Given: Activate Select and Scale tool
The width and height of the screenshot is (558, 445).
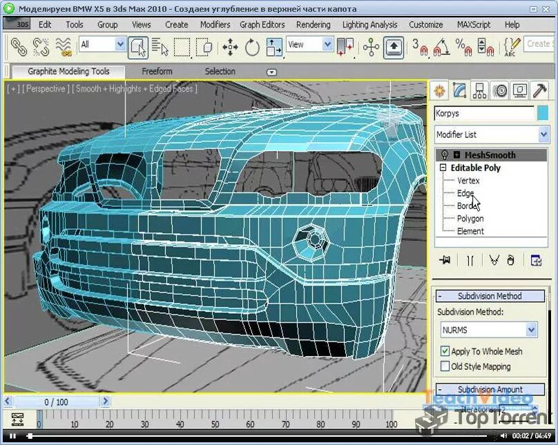Looking at the screenshot, I should click(x=274, y=47).
